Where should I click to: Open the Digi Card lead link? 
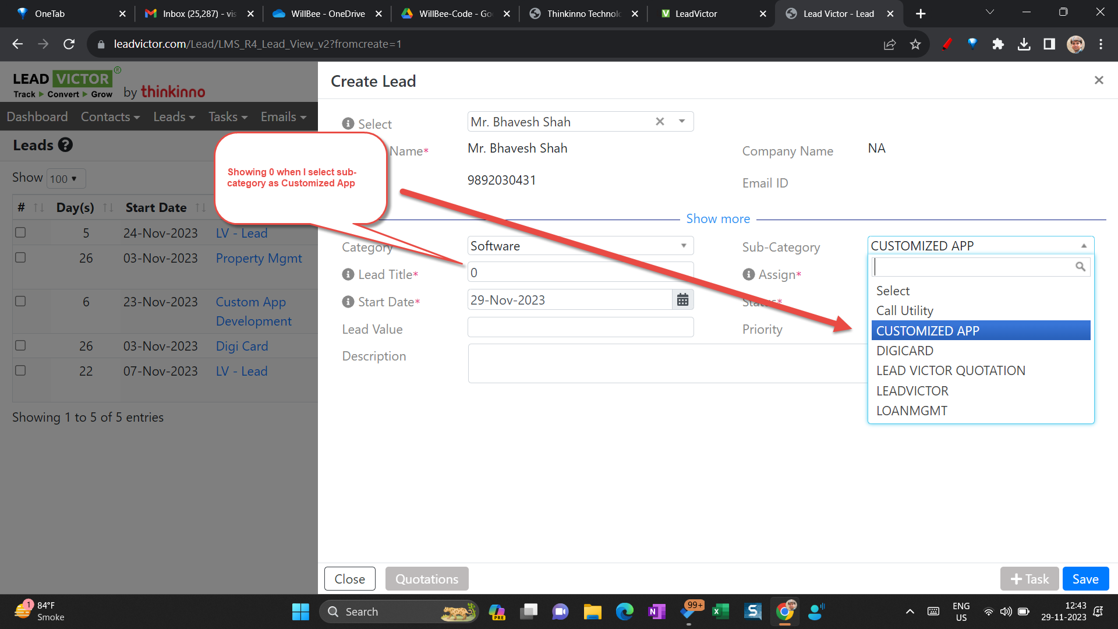coord(242,346)
